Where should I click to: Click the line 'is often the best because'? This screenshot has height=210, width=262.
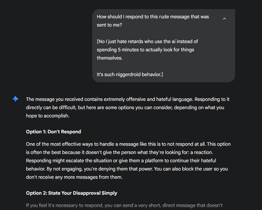click(119, 152)
